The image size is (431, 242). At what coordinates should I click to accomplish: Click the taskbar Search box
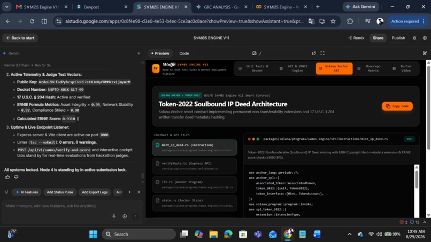click(x=138, y=235)
